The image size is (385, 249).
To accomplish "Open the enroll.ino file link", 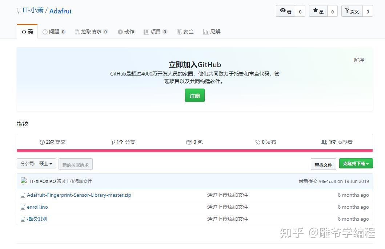I will [37, 207].
